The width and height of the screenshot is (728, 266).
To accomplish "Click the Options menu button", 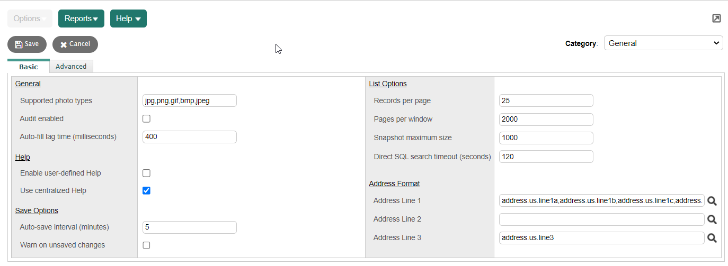I will coord(30,19).
